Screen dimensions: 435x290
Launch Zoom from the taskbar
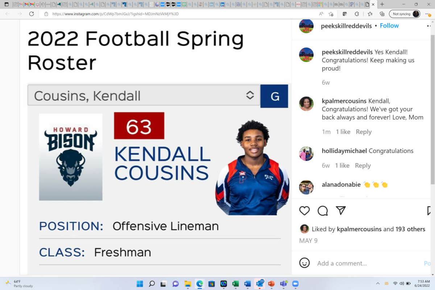pos(295,283)
